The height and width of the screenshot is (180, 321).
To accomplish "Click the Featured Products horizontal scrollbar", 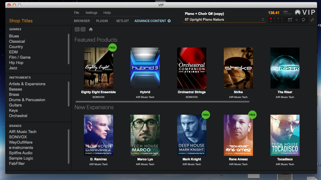I will [162, 102].
